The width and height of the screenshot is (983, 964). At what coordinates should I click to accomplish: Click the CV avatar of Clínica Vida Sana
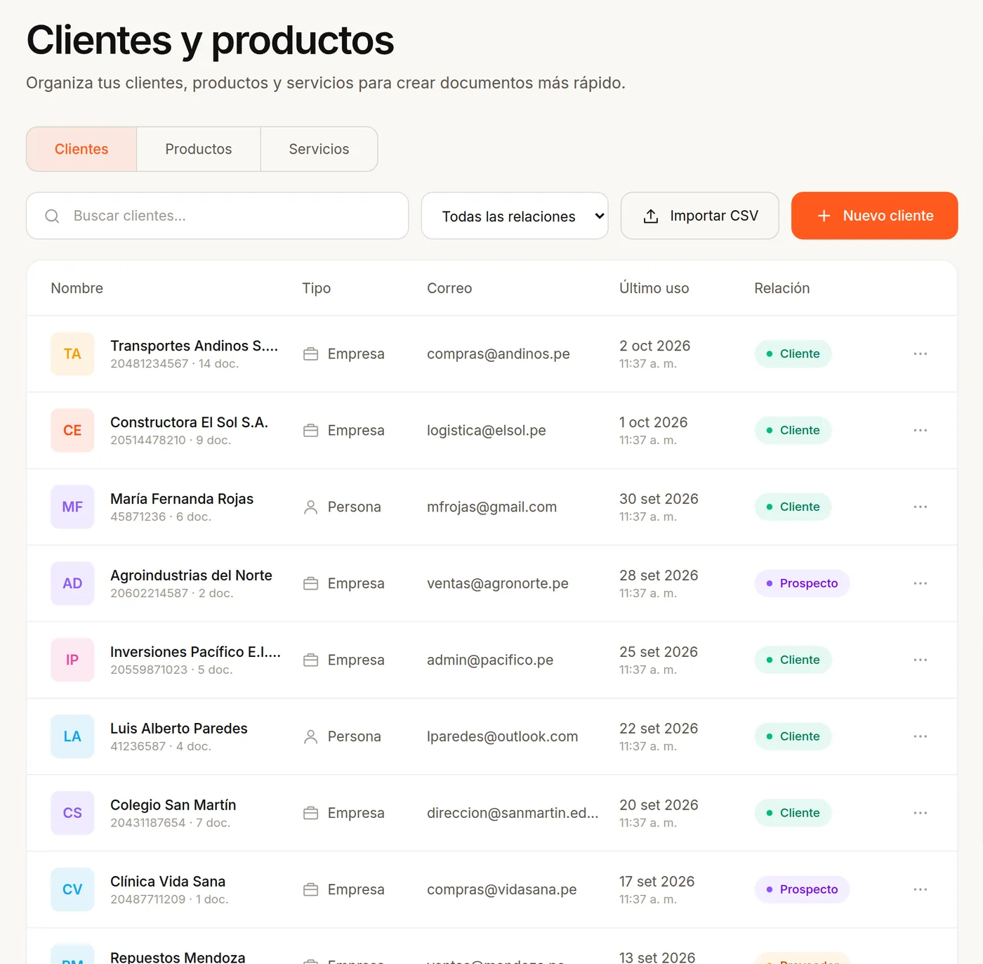(72, 890)
